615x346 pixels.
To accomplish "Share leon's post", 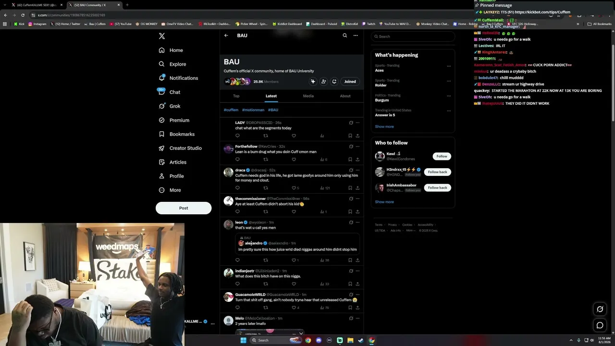I will click(357, 260).
